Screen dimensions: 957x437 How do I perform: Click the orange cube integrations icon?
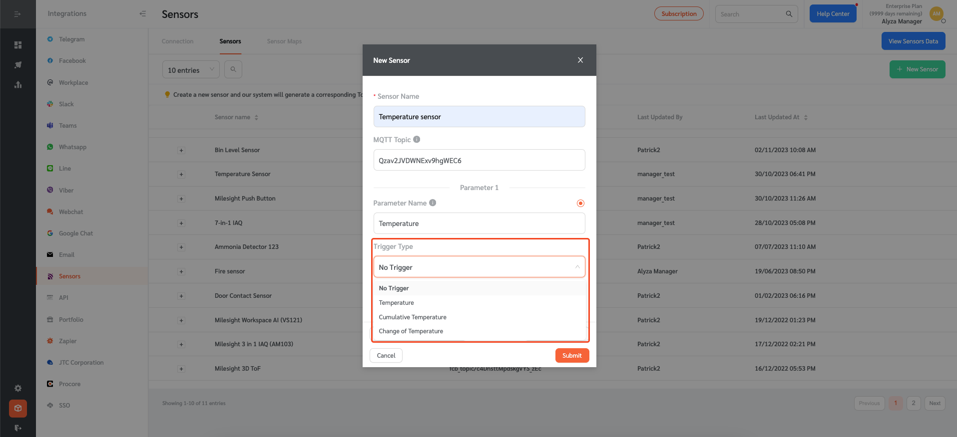18,409
